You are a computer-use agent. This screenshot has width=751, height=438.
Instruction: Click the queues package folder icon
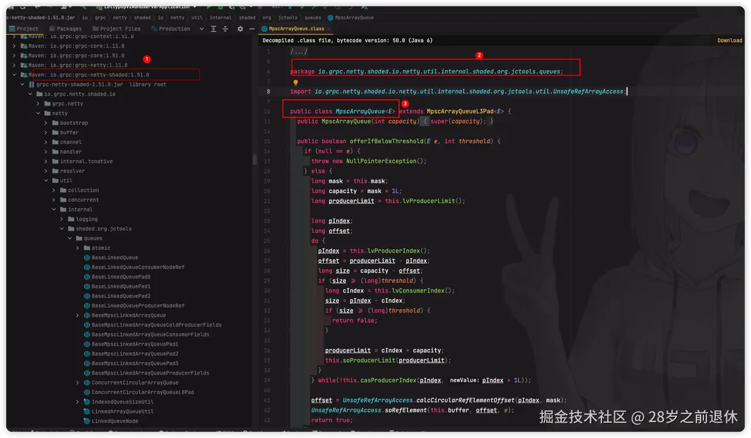(79, 239)
